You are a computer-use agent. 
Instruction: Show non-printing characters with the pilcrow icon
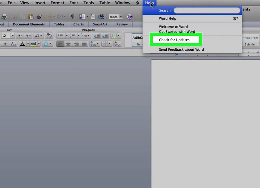click(72, 17)
